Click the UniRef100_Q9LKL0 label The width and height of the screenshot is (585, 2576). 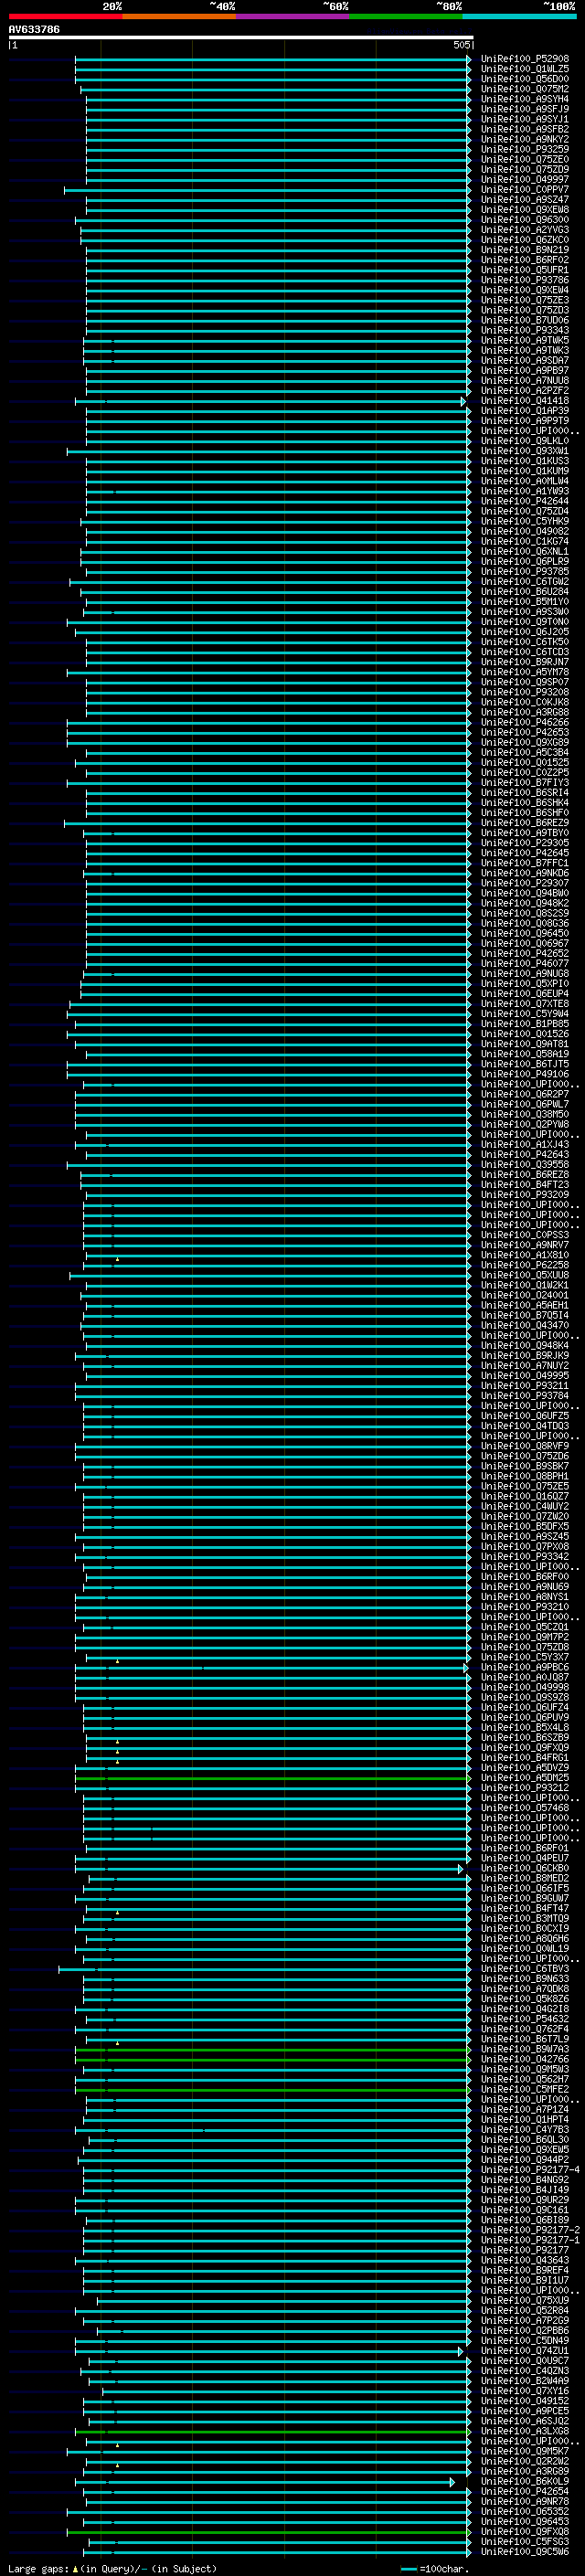point(524,441)
